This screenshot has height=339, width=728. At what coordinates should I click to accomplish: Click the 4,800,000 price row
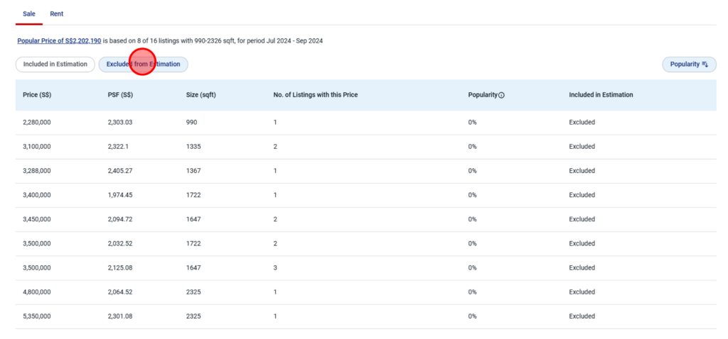click(37, 292)
